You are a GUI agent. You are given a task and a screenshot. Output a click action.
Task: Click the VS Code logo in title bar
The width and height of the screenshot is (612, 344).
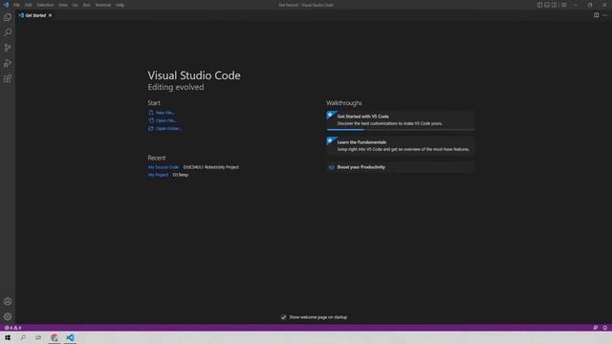click(6, 5)
